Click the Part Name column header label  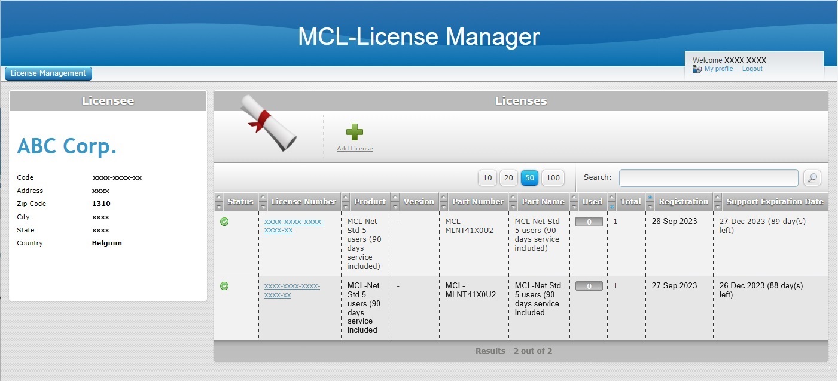tap(543, 202)
